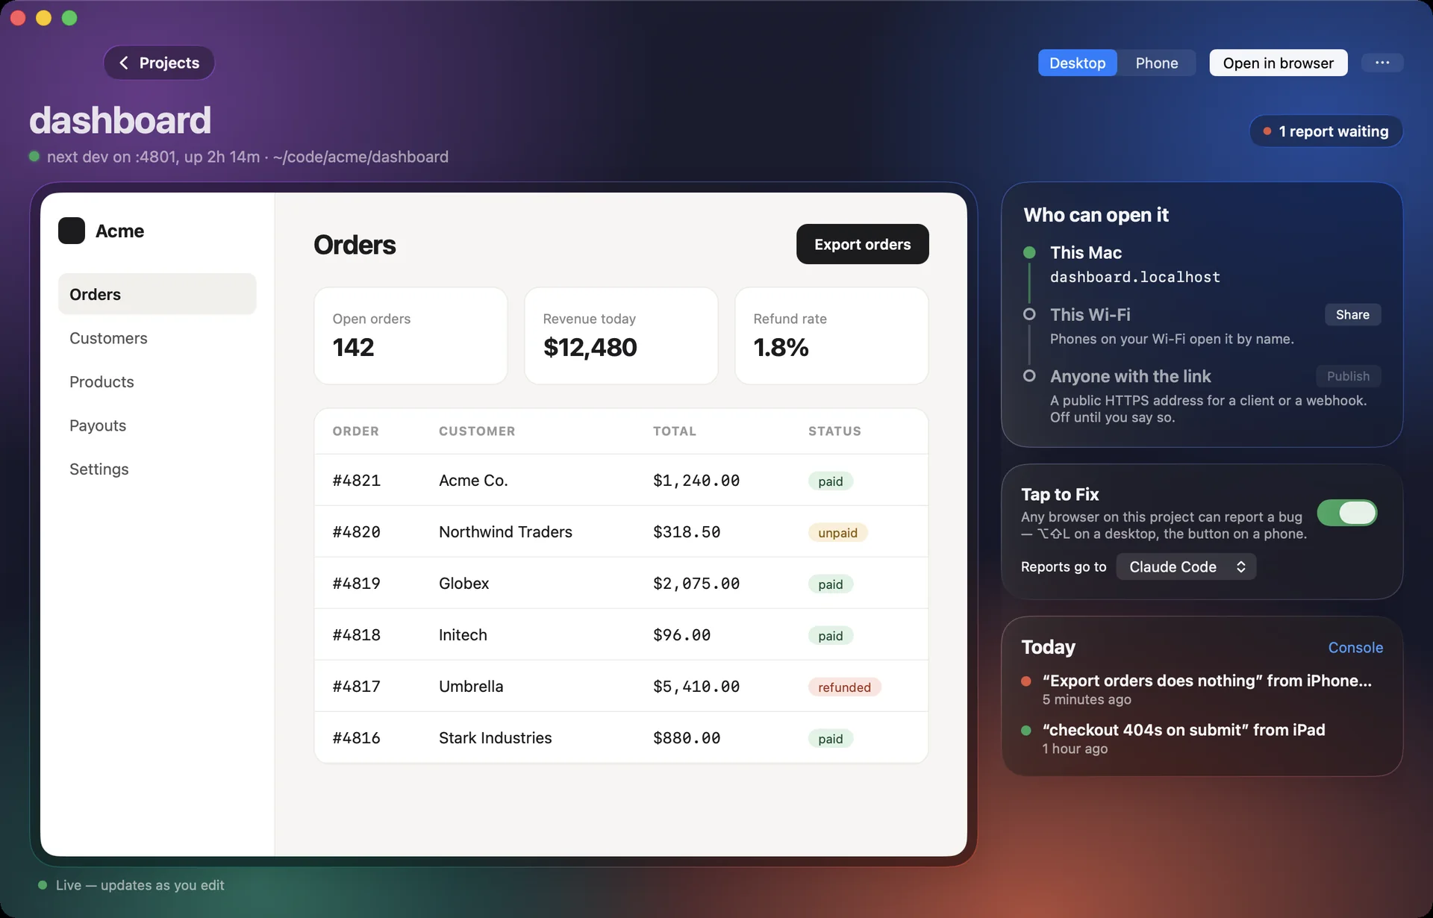Click the unpaid status badge for #4820
This screenshot has width=1433, height=918.
(837, 533)
